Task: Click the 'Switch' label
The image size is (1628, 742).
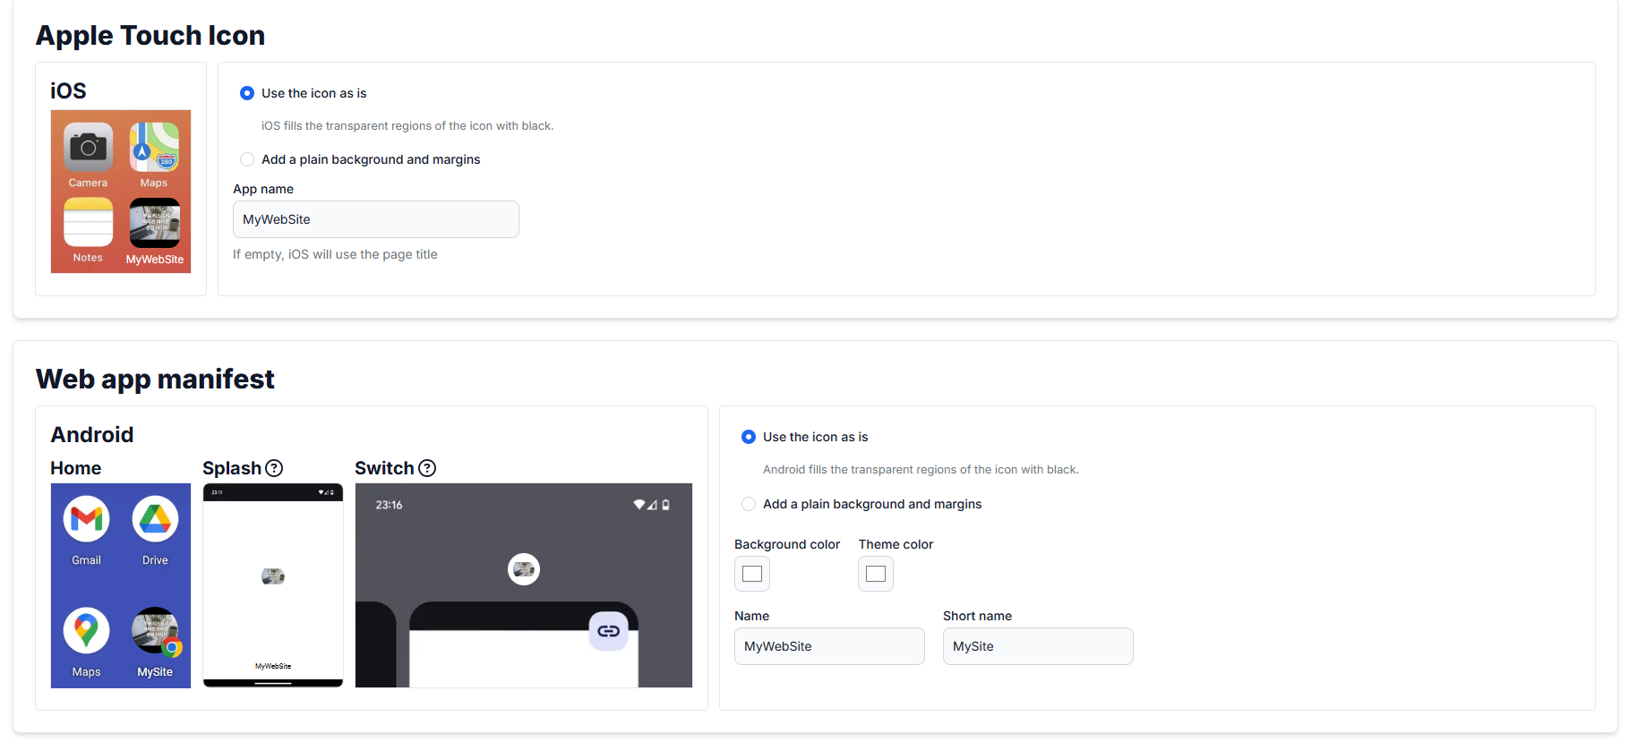Action: coord(384,468)
